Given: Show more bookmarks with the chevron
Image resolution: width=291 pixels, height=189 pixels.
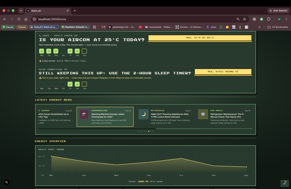Looking at the screenshot, I should (x=260, y=27).
